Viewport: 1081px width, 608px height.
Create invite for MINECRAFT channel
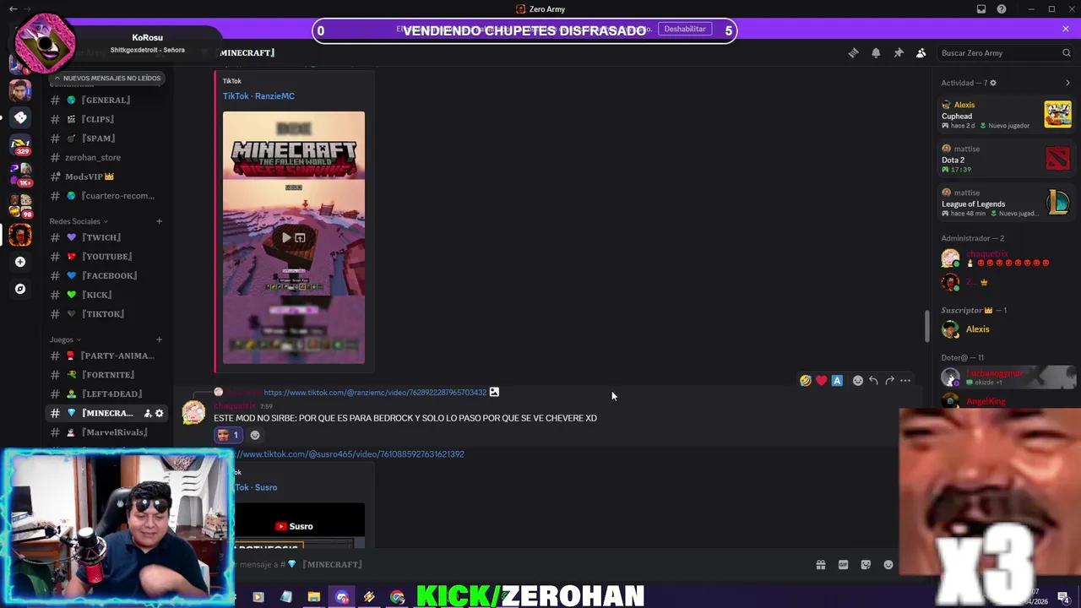point(148,413)
